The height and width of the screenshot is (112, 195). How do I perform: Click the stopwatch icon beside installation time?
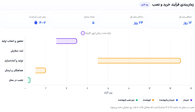click(36, 22)
